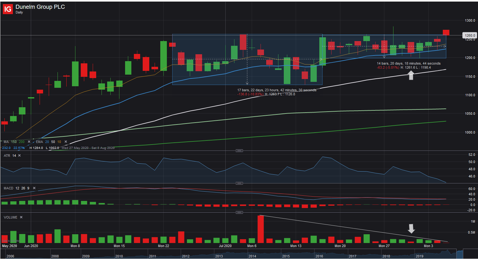Click the tall red Mon 6 volume bar
The image size is (478, 259).
tap(261, 229)
